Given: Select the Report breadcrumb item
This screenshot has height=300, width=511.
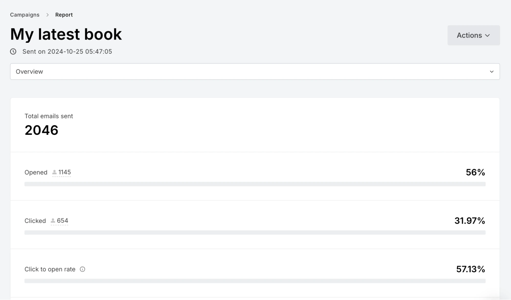Looking at the screenshot, I should tap(64, 15).
